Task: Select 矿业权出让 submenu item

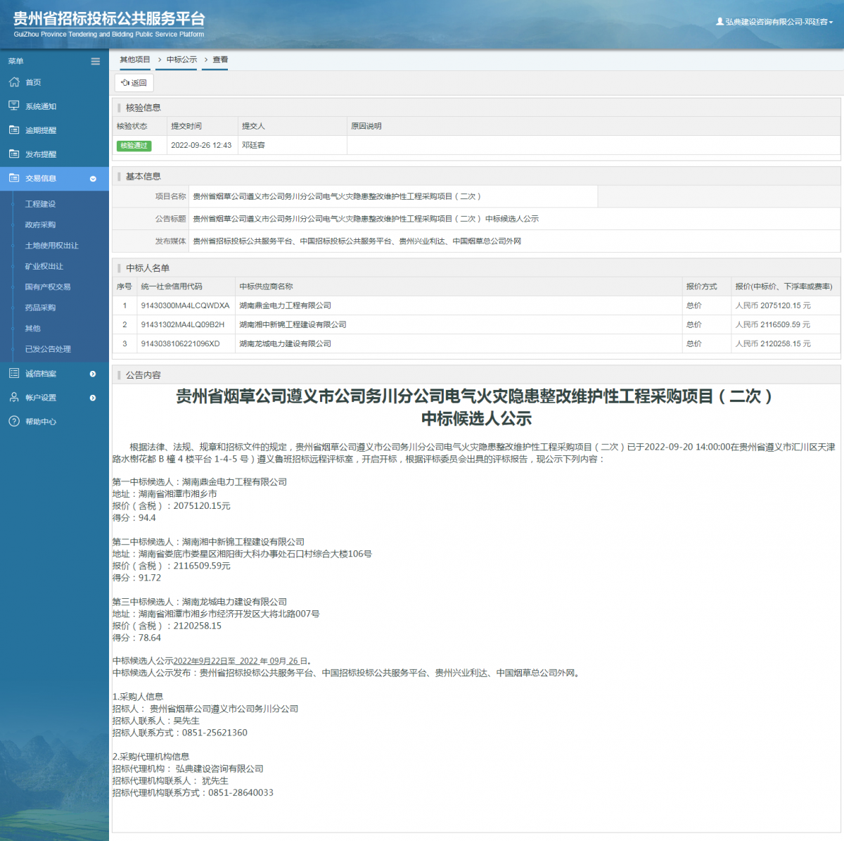Action: [44, 266]
